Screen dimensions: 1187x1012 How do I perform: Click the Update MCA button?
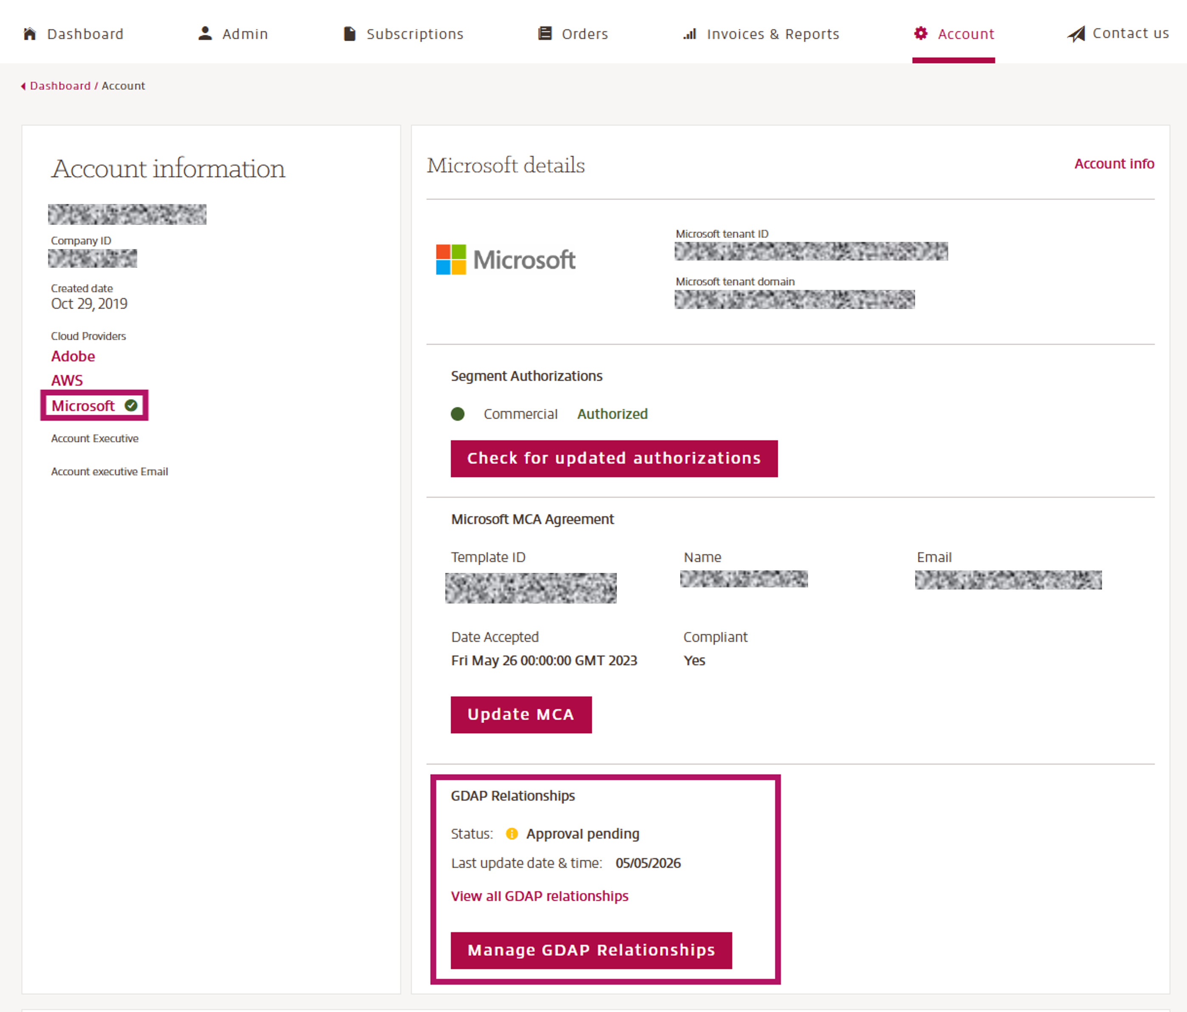521,714
